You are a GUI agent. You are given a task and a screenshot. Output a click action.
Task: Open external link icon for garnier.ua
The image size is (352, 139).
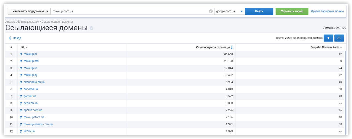(21, 96)
